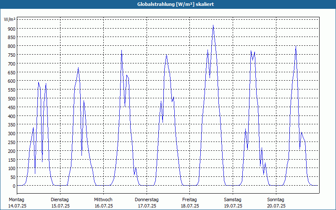Click the date 20.07.25
Image resolution: width=336 pixels, height=210 pixels.
tap(276, 206)
